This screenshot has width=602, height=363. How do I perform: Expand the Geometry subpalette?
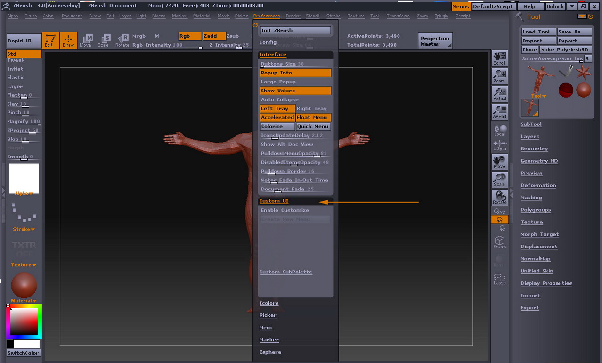click(534, 148)
